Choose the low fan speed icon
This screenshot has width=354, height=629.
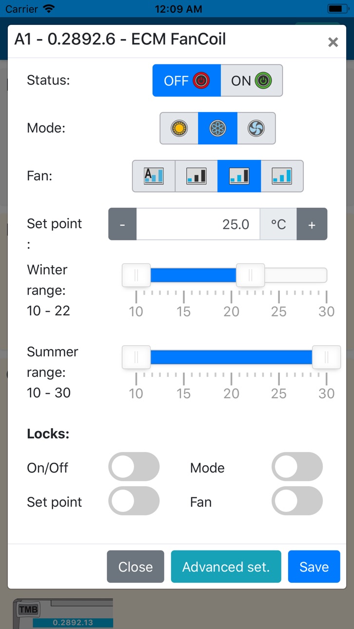(197, 176)
